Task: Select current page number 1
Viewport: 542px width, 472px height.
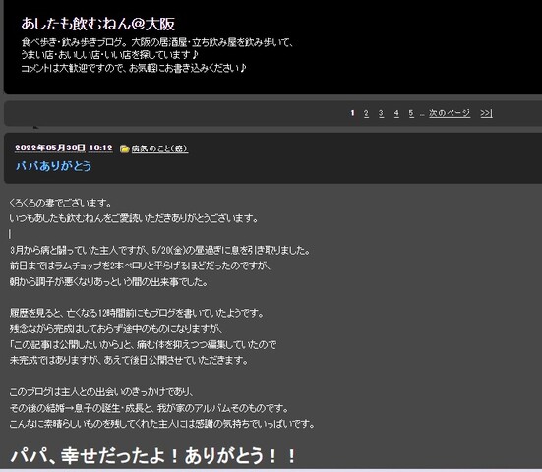Action: [x=352, y=113]
